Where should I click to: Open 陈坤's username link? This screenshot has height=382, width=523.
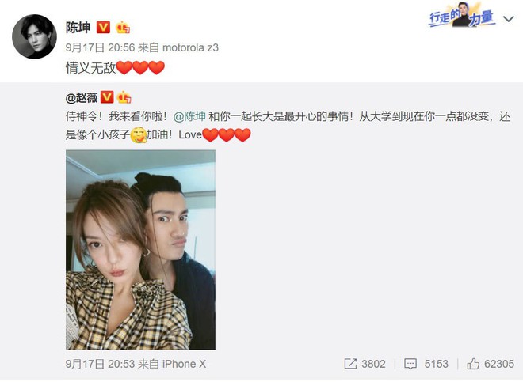click(x=78, y=28)
